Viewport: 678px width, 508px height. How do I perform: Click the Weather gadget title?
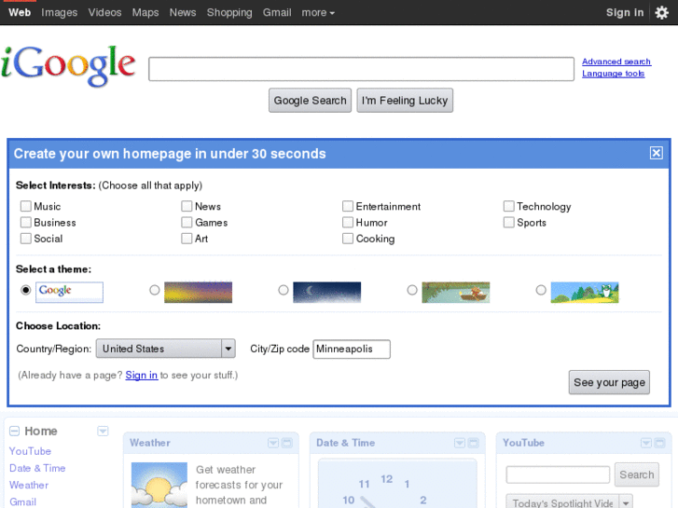click(x=150, y=443)
